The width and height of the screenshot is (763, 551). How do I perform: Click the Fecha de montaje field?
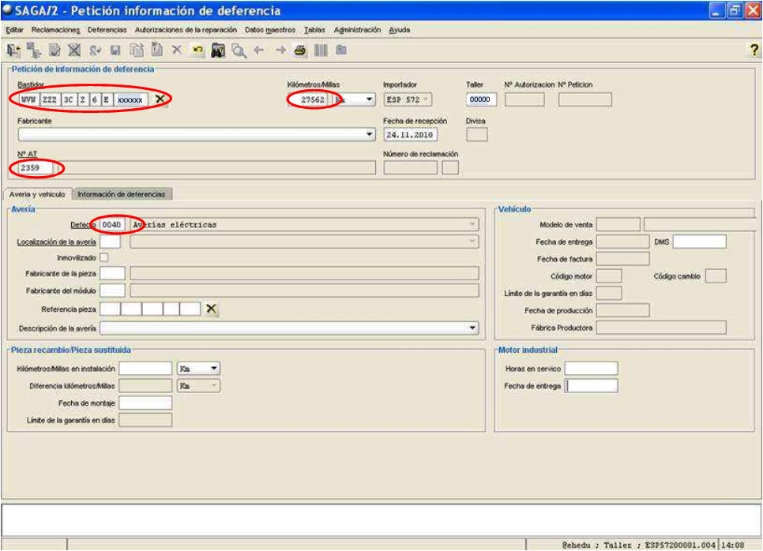tap(145, 403)
